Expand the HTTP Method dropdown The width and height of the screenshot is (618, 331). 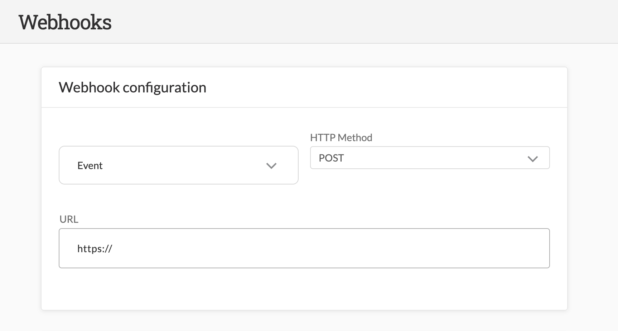[x=429, y=158]
